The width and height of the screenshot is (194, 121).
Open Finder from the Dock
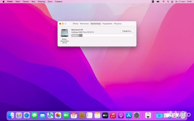tap(11, 115)
